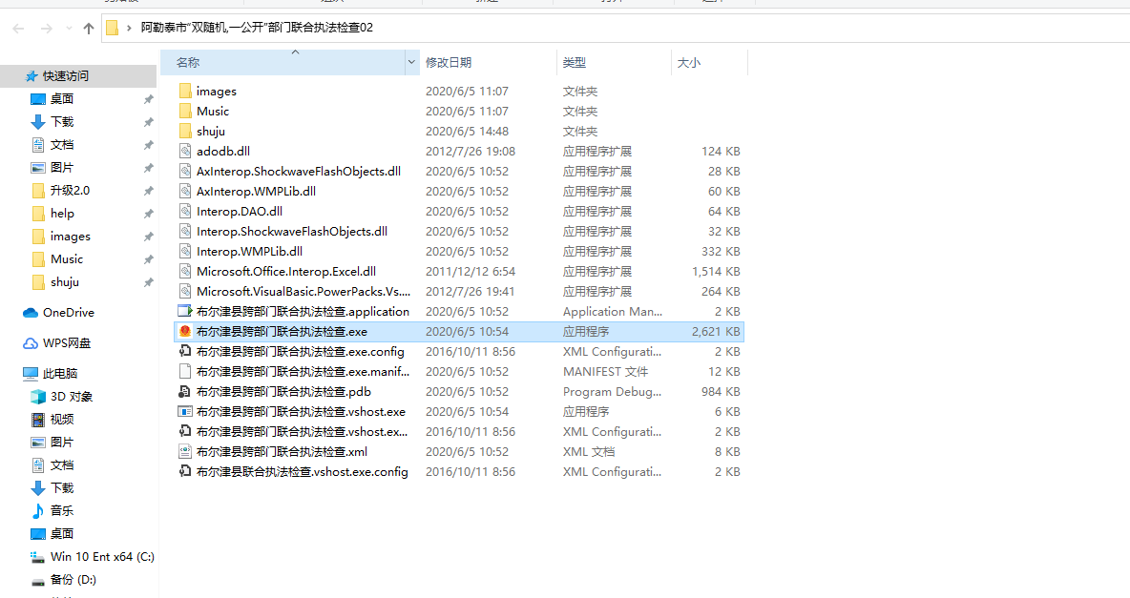This screenshot has height=598, width=1130.
Task: Open WPS网盘 in the navigation pane
Action: pos(66,343)
